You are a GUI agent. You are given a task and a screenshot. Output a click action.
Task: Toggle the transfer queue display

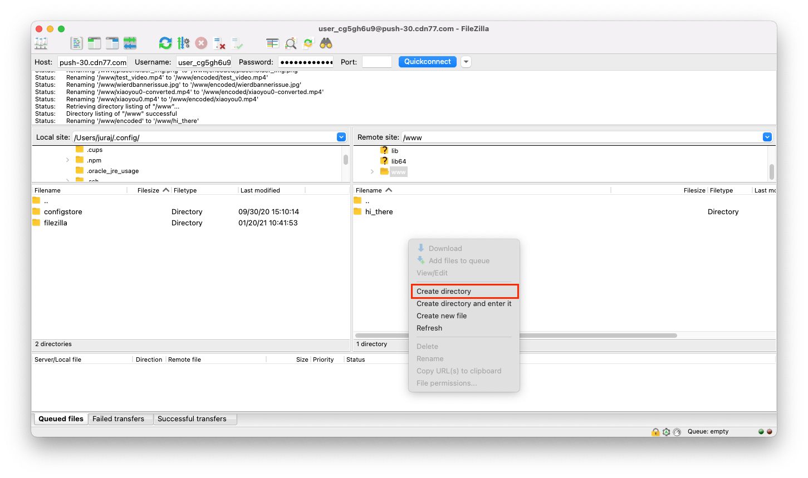[130, 43]
